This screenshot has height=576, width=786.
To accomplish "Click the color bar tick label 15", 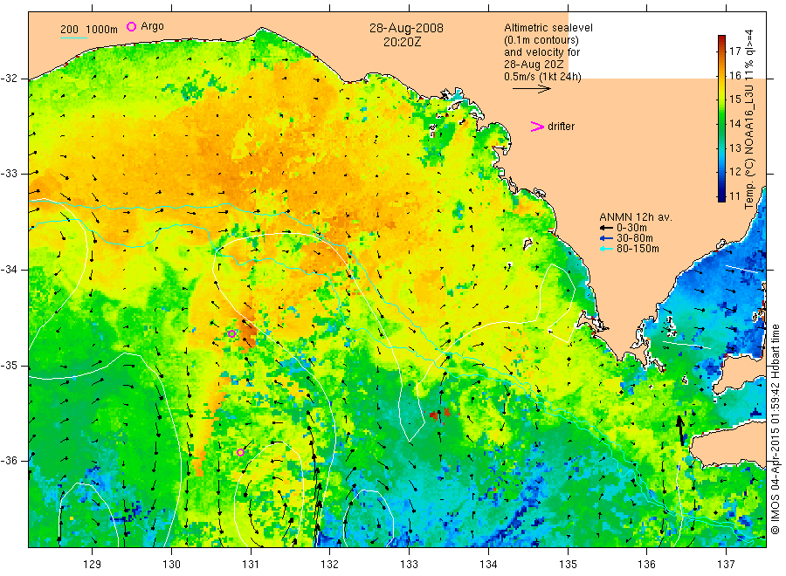I will click(734, 99).
